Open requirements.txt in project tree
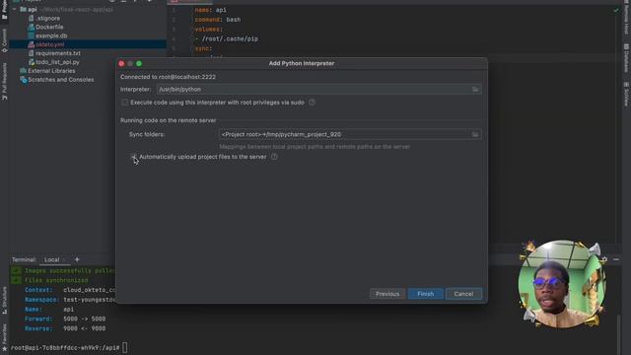This screenshot has height=355, width=631. pyautogui.click(x=57, y=53)
